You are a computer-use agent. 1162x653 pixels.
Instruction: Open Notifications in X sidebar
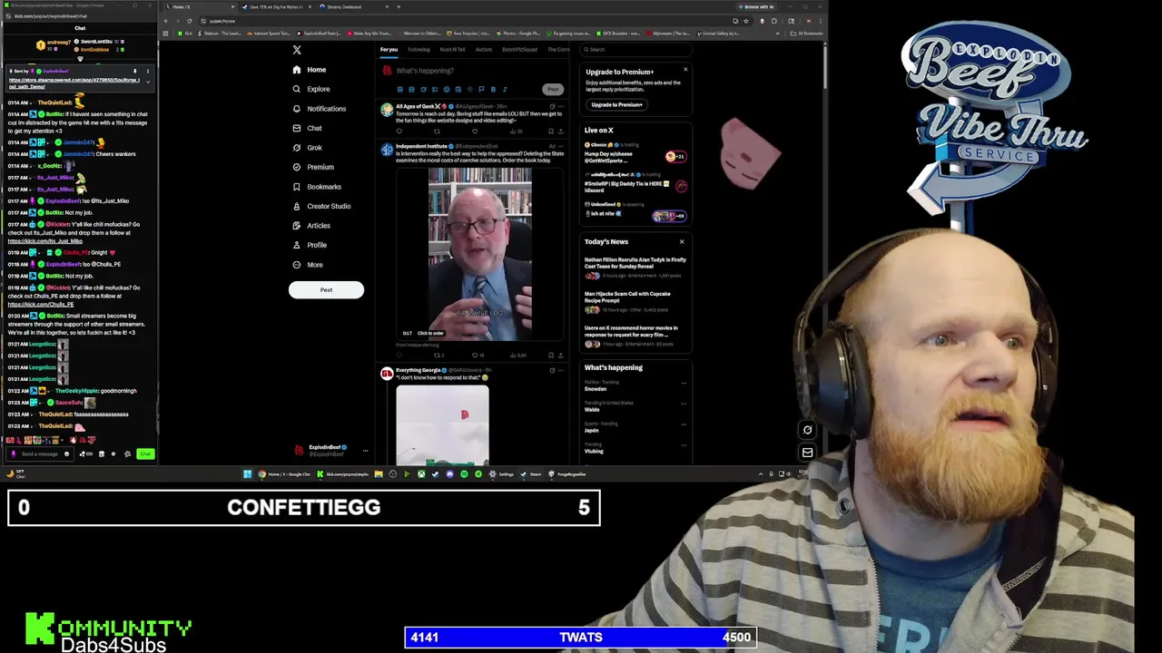coord(319,109)
